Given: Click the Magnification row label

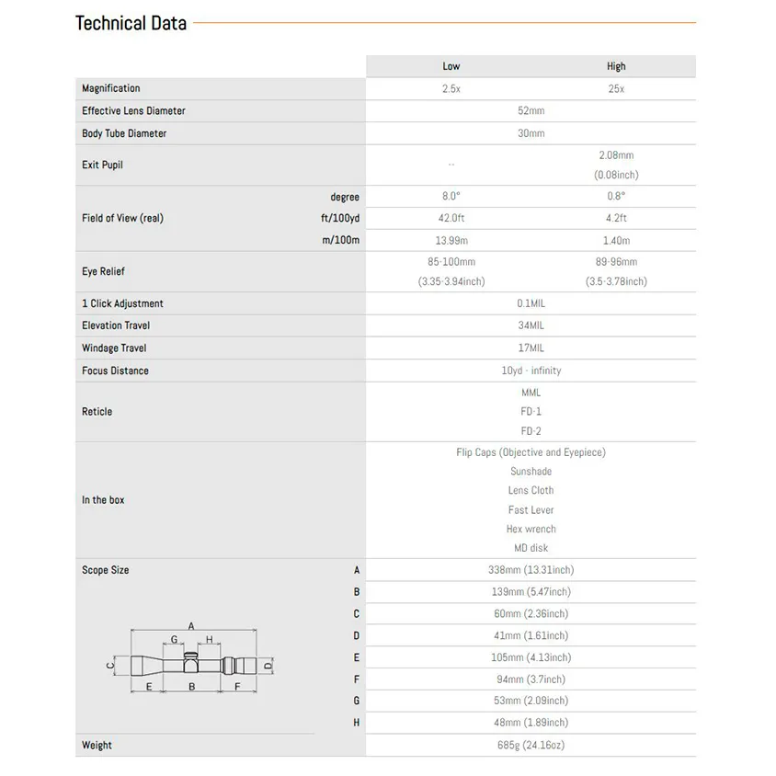Looking at the screenshot, I should pos(111,88).
